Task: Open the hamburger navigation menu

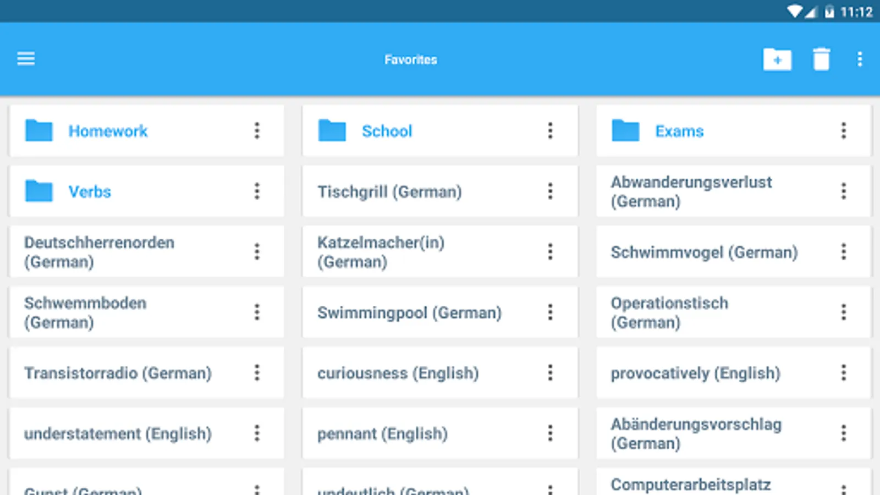Action: 26,59
